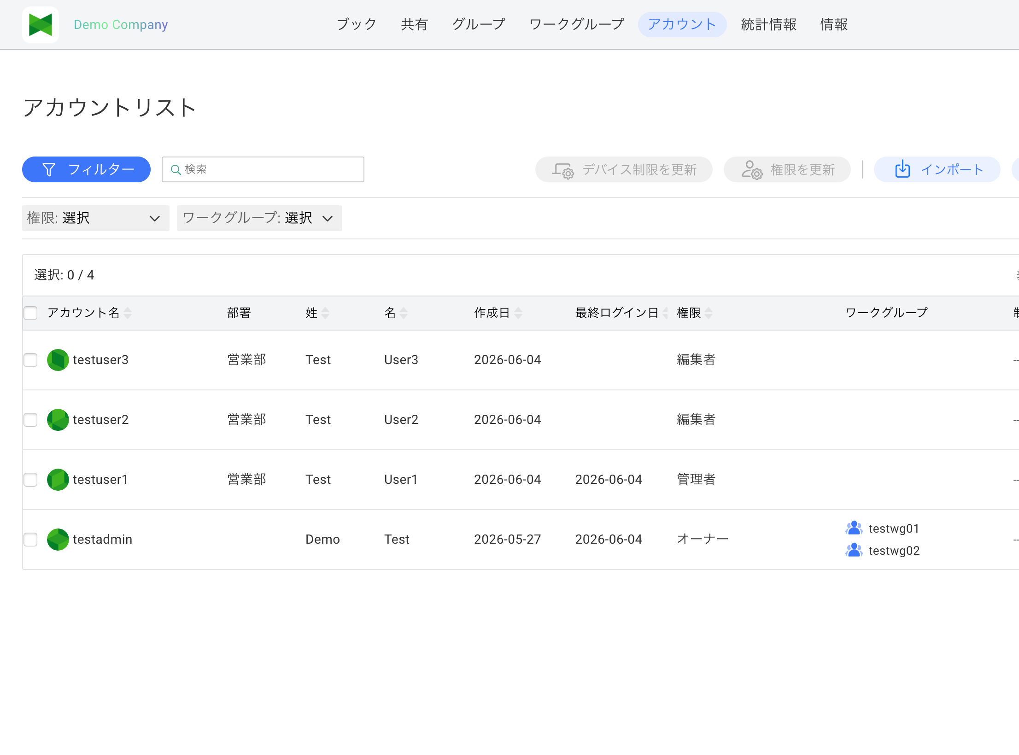Click the オーナー role of testadmin
The image size is (1019, 755).
click(x=703, y=540)
